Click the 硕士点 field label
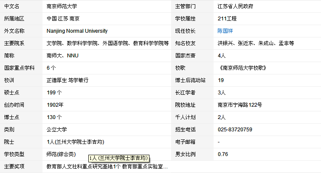The width and height of the screenshot is (321, 173). tap(11, 92)
